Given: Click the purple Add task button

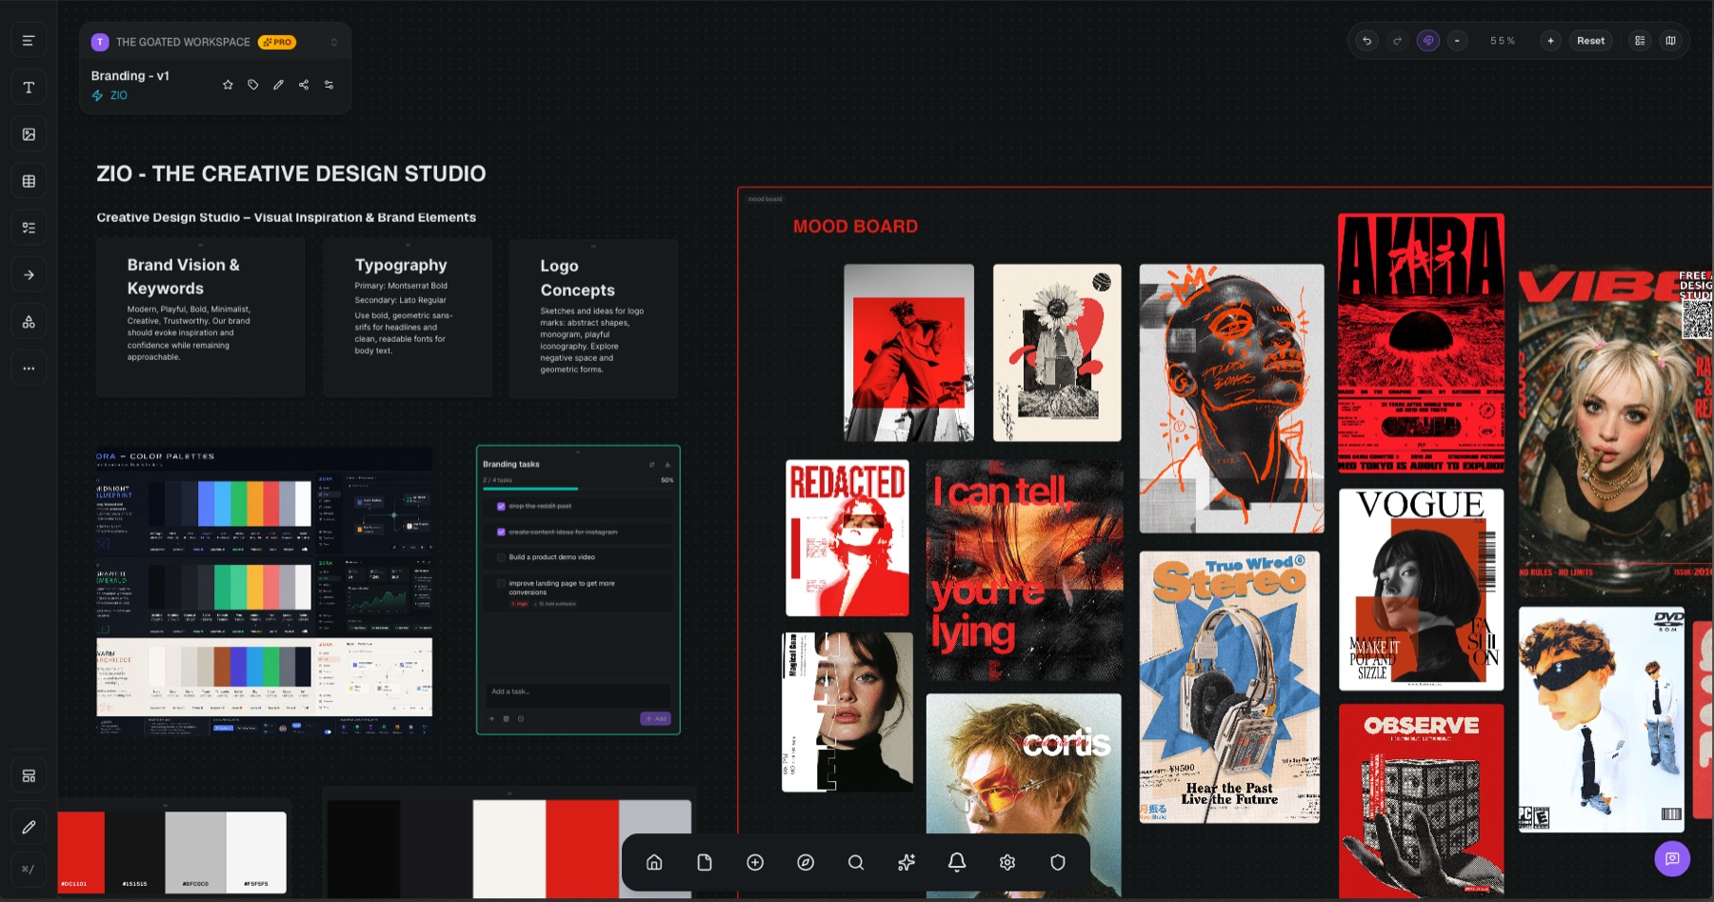Looking at the screenshot, I should point(656,719).
